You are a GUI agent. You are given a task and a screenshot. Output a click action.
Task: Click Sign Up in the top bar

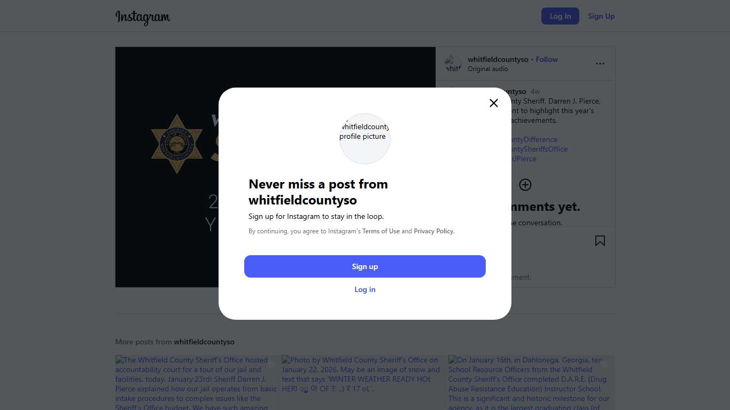point(601,16)
